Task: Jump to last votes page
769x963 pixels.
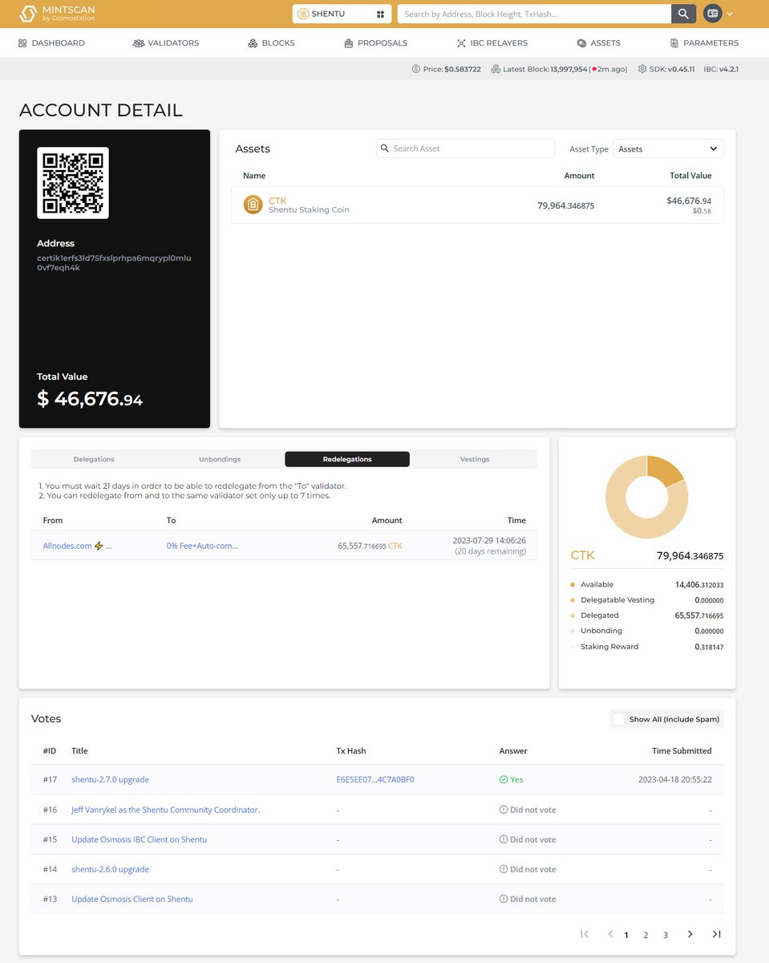Action: 716,934
